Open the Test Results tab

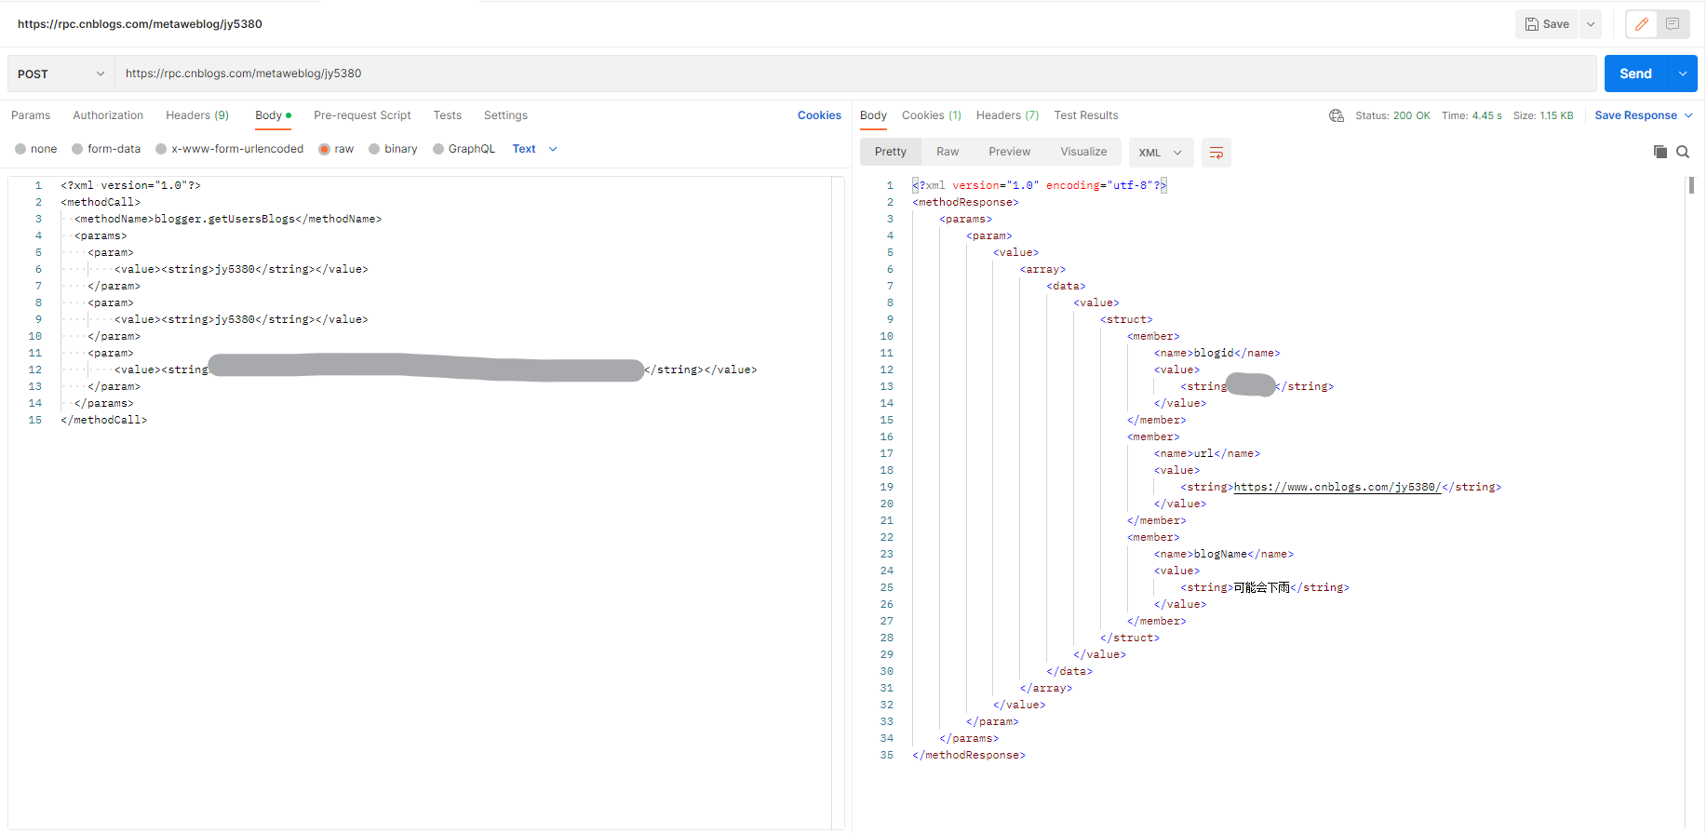(x=1085, y=115)
